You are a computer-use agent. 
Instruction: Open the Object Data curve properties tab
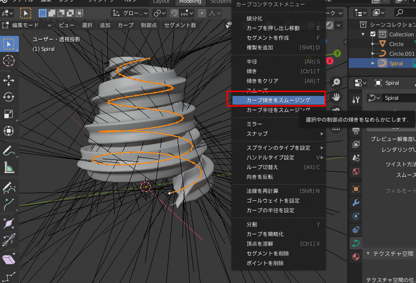click(x=356, y=243)
